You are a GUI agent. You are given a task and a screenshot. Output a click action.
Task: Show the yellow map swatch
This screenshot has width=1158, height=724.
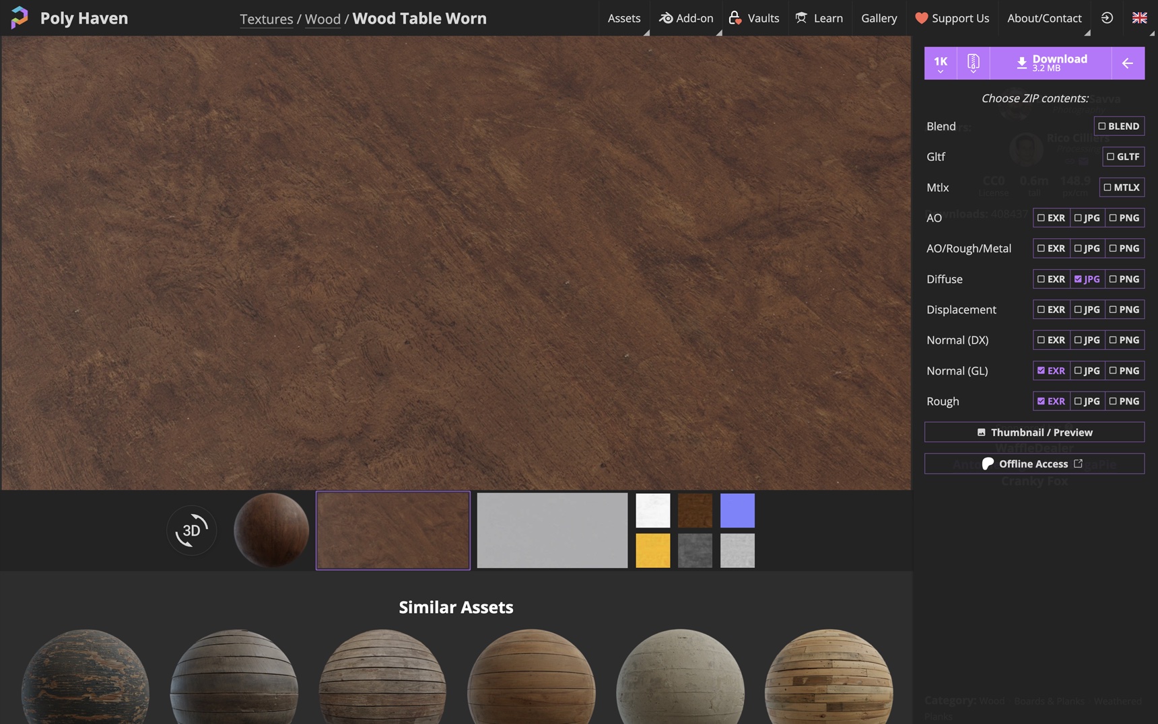click(653, 550)
